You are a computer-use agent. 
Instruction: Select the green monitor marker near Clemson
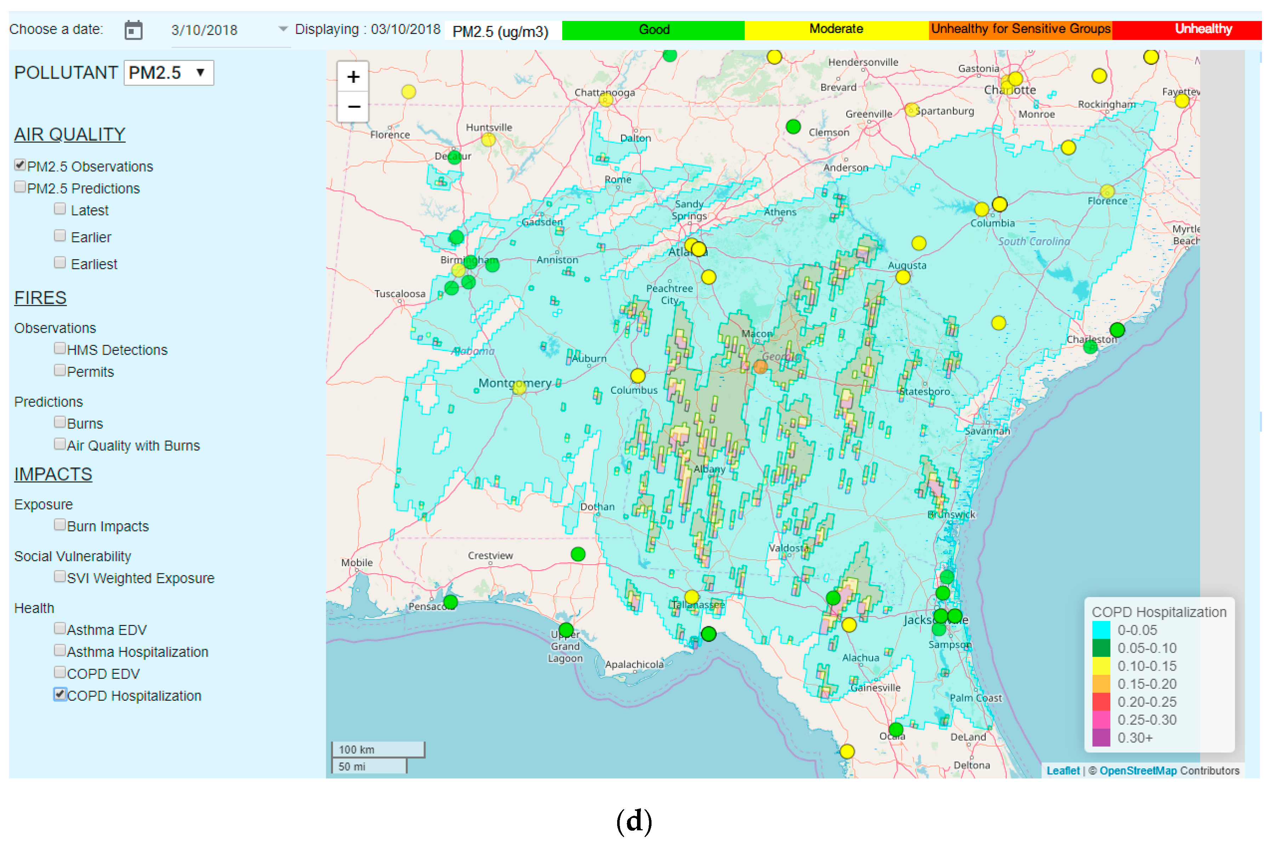(793, 126)
